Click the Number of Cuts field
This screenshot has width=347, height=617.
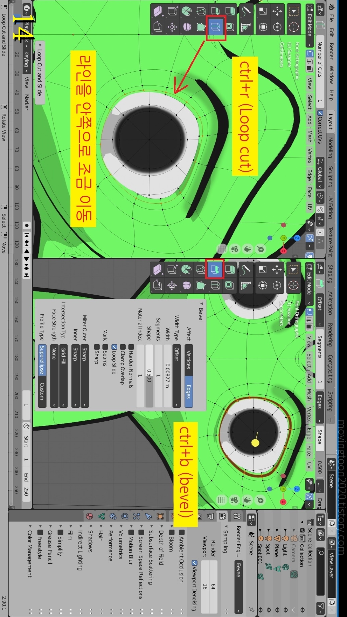[320, 72]
